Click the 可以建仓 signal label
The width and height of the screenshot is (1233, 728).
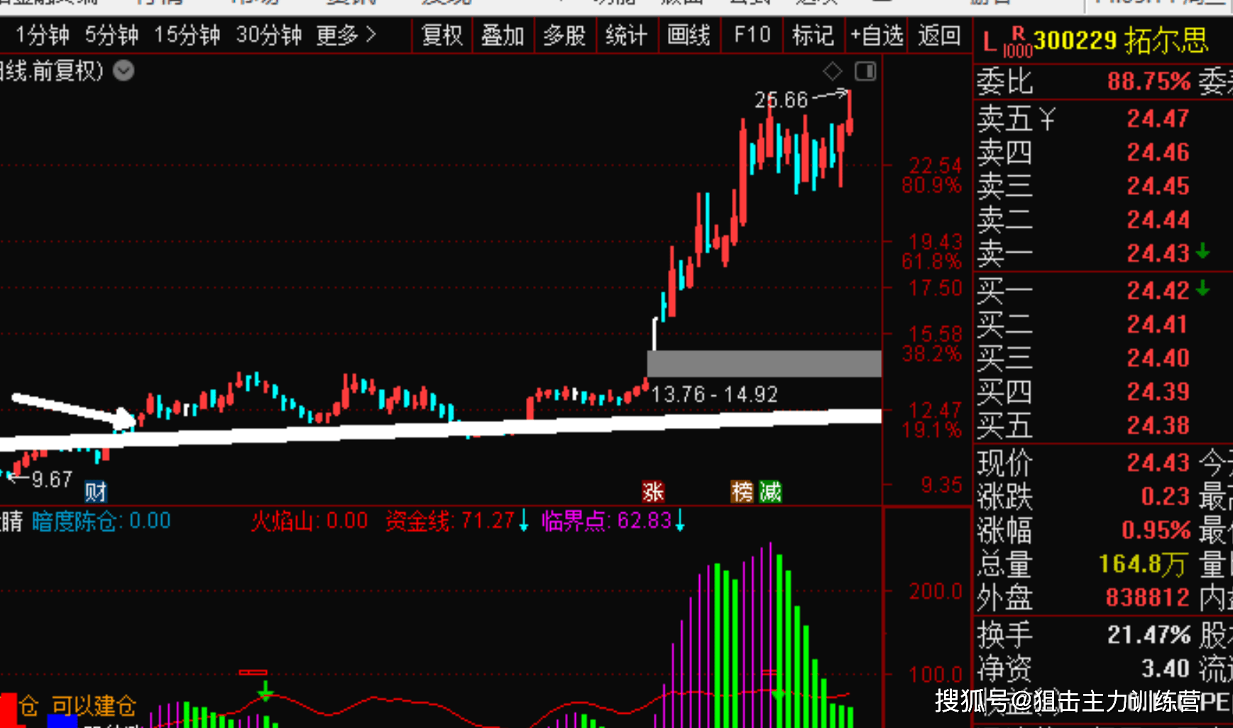click(x=94, y=705)
